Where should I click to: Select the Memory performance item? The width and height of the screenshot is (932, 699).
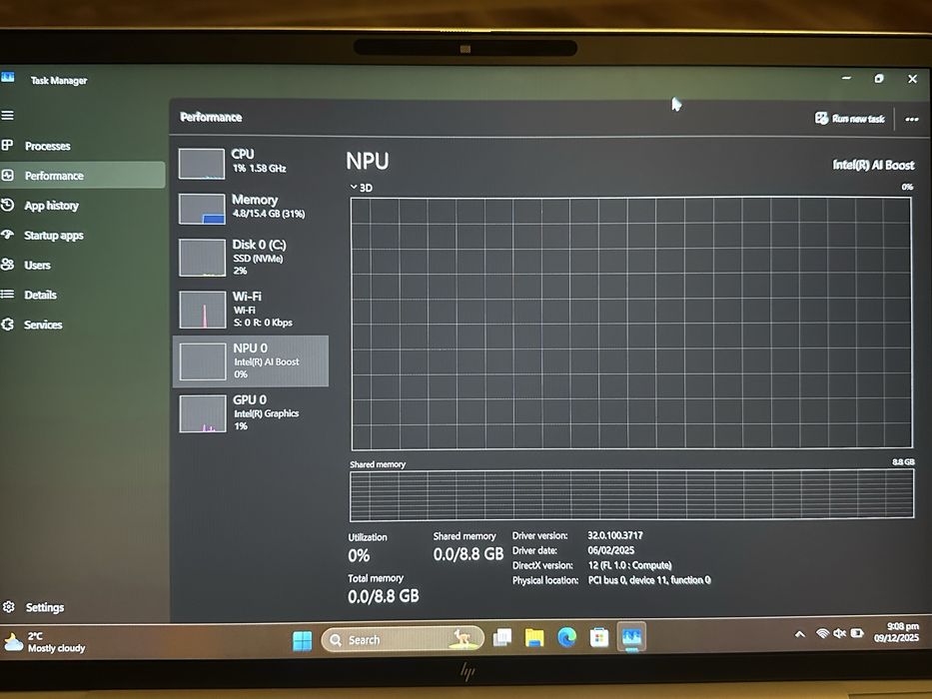click(250, 208)
